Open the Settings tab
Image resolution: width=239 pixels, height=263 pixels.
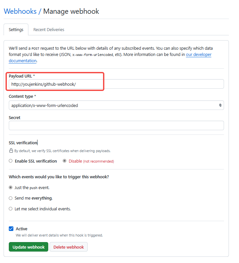point(16,30)
